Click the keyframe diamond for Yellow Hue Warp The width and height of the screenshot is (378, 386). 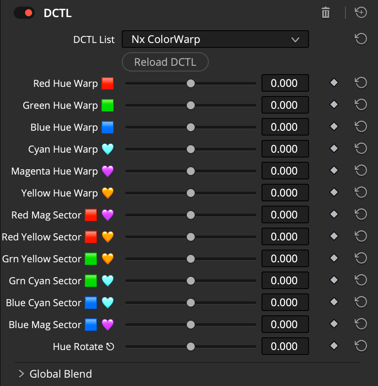click(x=334, y=192)
